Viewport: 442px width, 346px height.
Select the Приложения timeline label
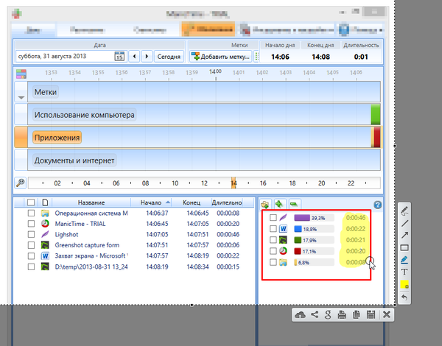pos(57,138)
